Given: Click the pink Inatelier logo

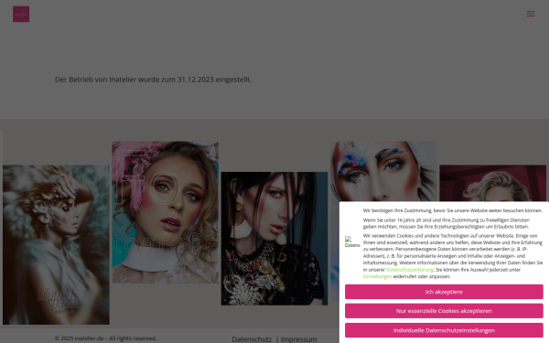Looking at the screenshot, I should [21, 14].
